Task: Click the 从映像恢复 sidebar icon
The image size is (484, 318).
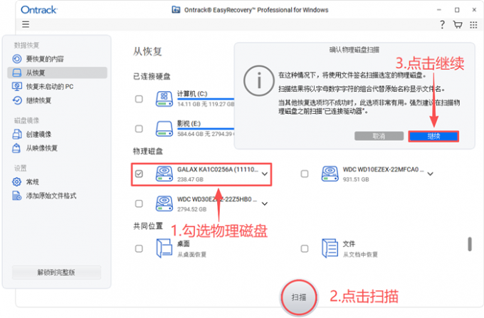Action: point(16,148)
